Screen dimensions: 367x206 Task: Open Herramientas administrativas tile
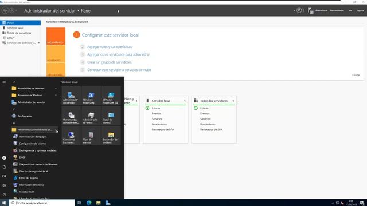coord(71,116)
